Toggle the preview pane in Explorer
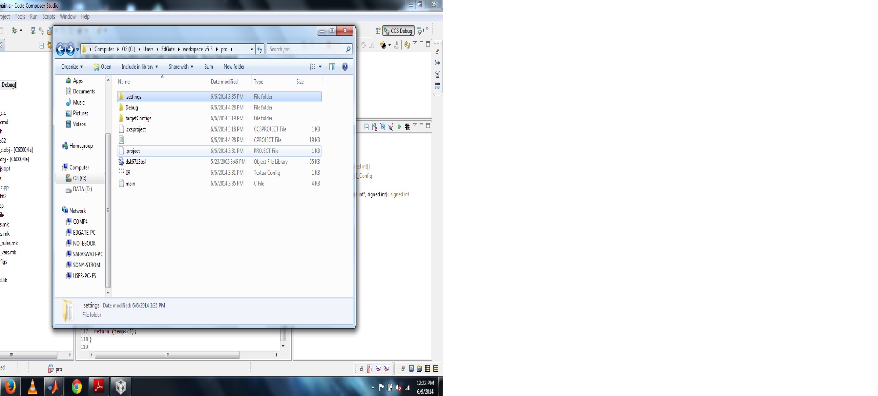Viewport: 878px width, 396px height. point(332,67)
